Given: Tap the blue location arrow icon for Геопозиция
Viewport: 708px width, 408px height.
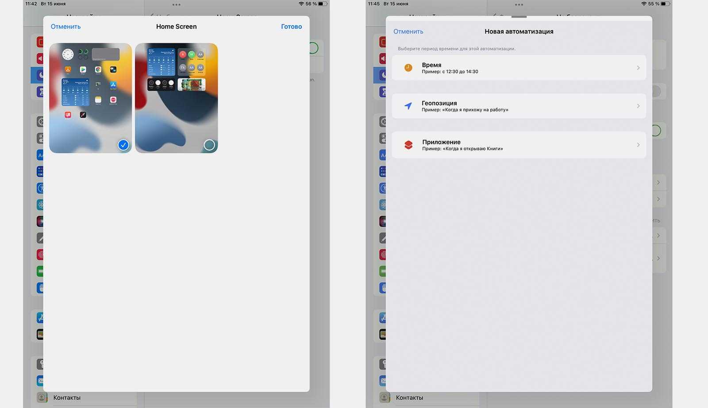Looking at the screenshot, I should [408, 106].
